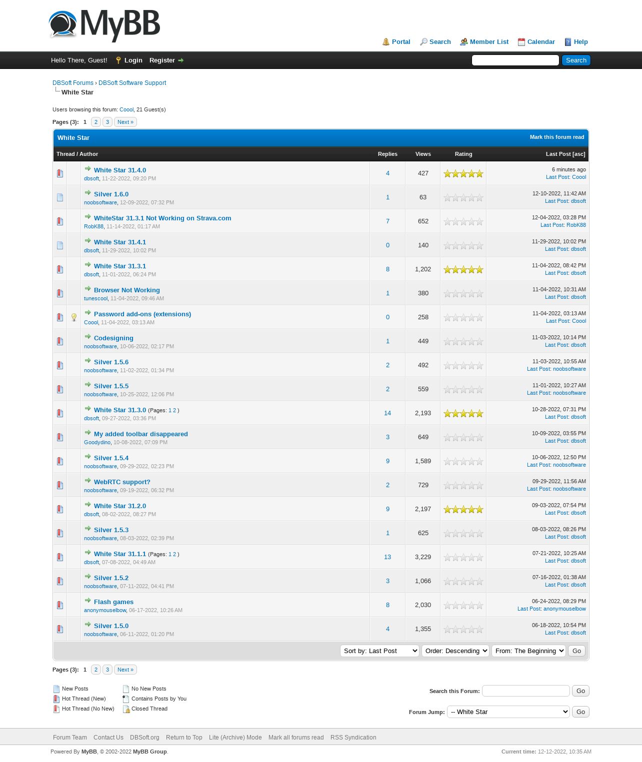642x762 pixels.
Task: Open DBSoft Software Support breadcrumb
Action: pos(132,83)
